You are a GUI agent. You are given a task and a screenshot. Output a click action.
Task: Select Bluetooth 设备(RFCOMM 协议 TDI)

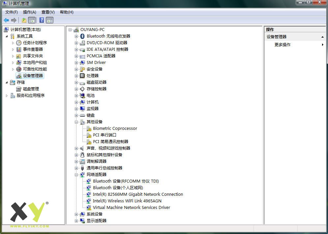[126, 181]
